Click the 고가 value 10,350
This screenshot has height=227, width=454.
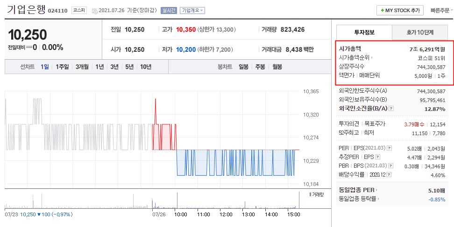(x=186, y=29)
